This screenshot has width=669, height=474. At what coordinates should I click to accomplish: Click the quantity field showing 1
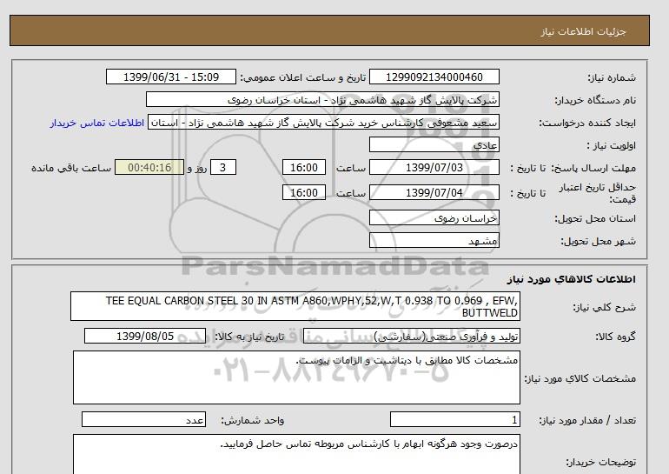(454, 420)
